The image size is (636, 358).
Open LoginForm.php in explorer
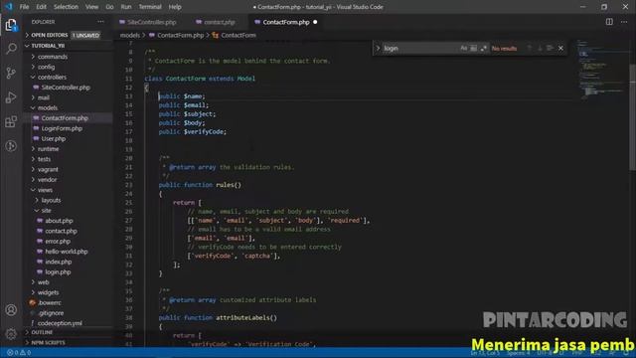62,128
